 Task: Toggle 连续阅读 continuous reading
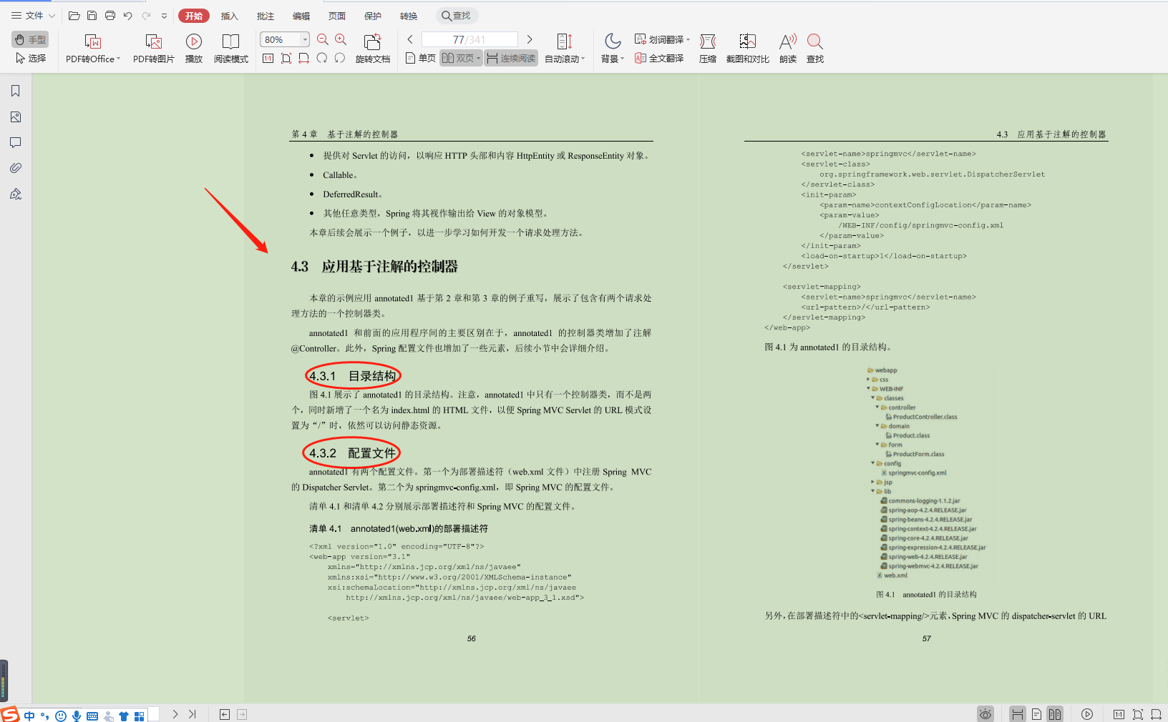click(x=511, y=58)
